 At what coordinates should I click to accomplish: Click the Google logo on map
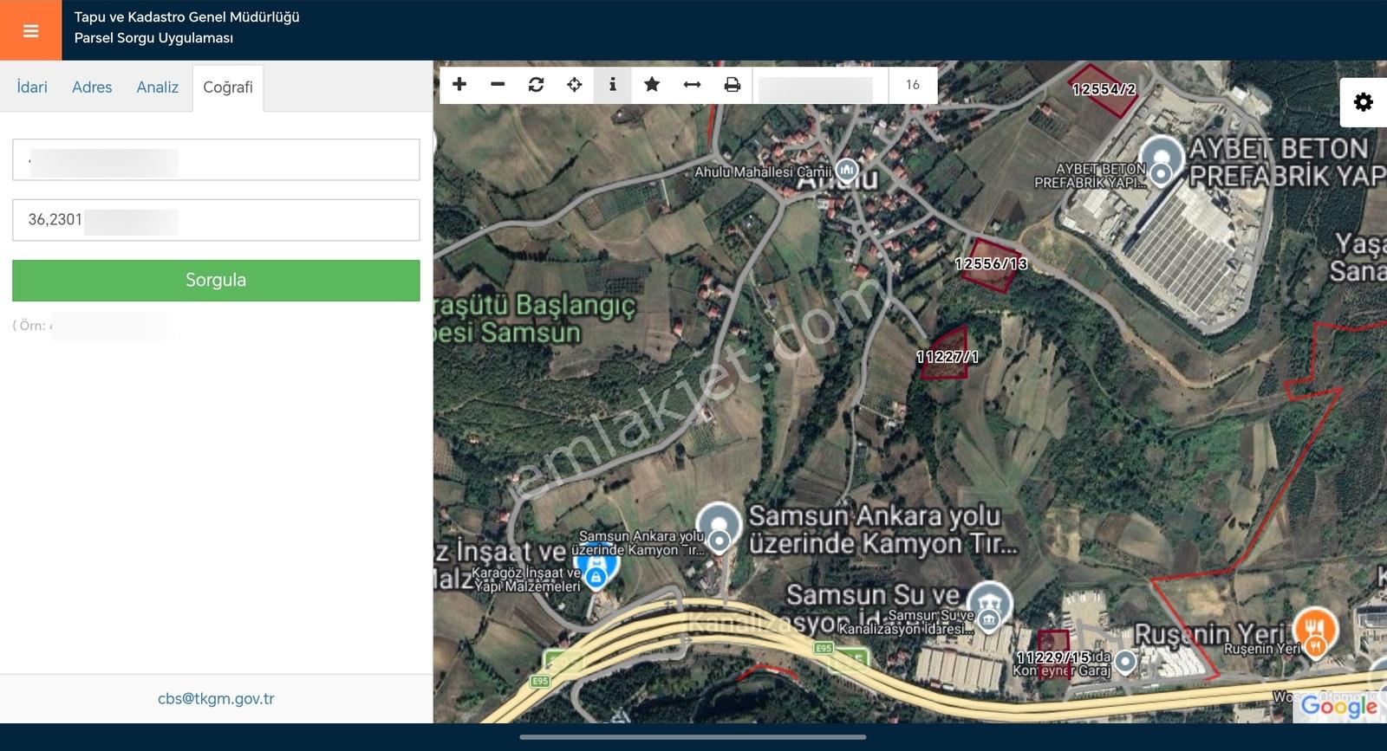coord(1339,705)
